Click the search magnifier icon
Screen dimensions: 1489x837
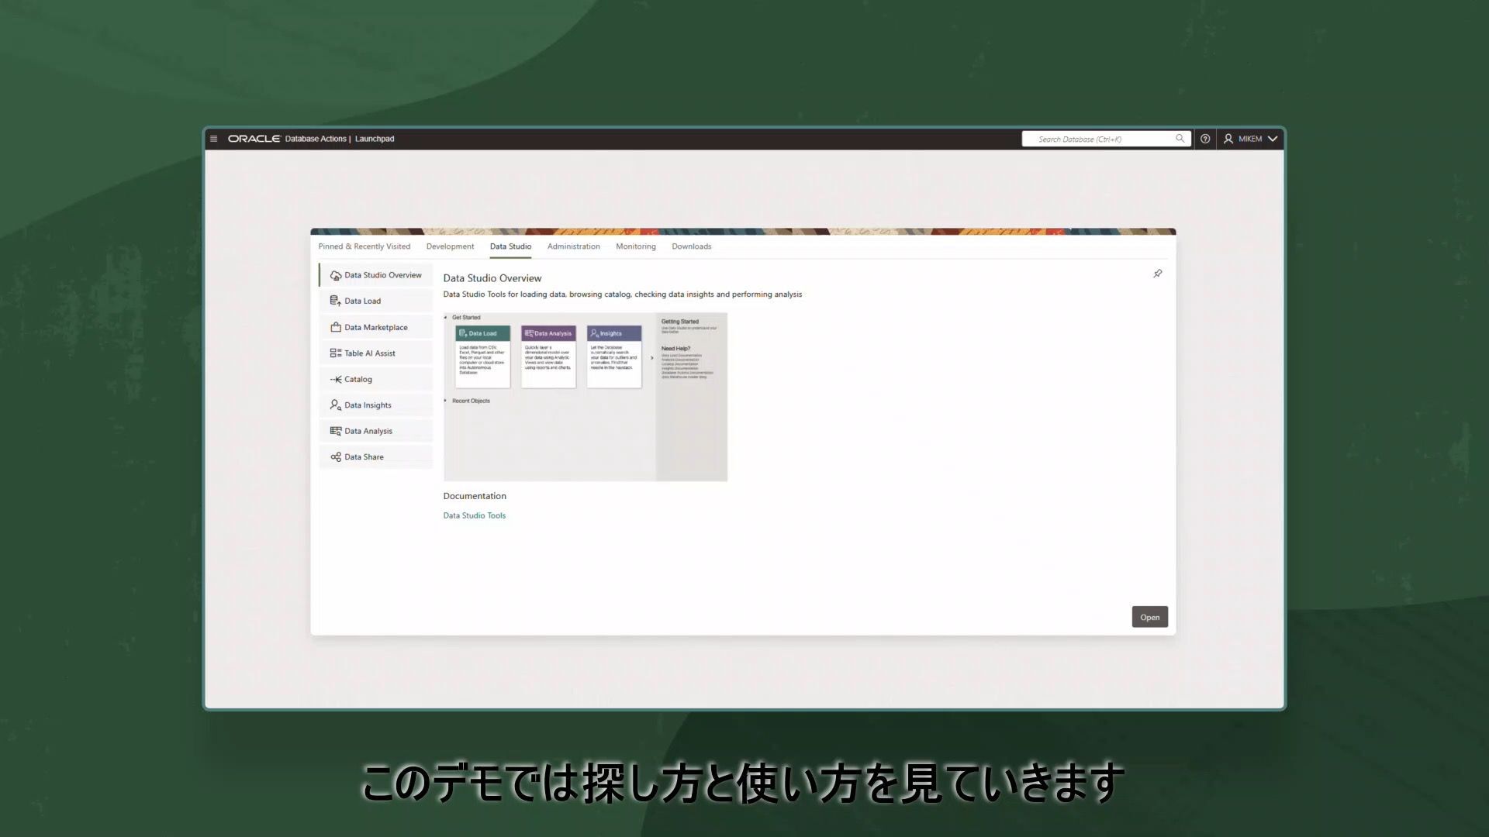click(1180, 139)
